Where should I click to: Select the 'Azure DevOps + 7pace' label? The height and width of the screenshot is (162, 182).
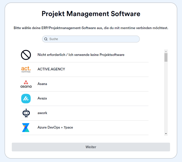pyautogui.click(x=55, y=127)
